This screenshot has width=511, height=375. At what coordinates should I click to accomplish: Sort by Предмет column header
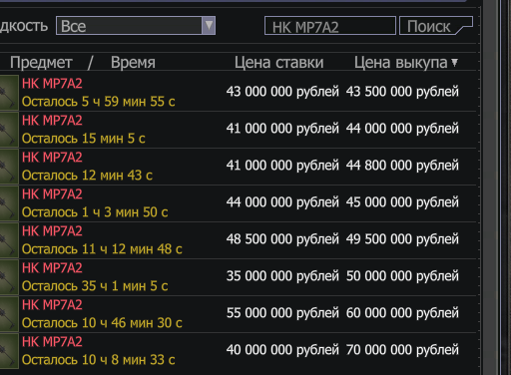tap(41, 63)
